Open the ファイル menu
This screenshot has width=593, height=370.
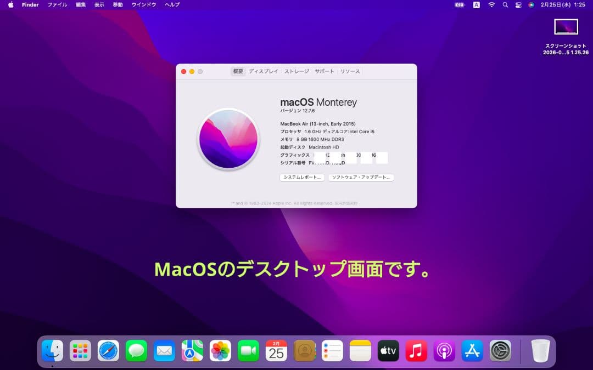pyautogui.click(x=57, y=4)
